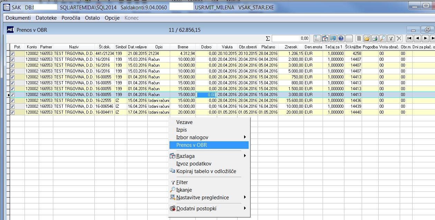Image resolution: width=435 pixels, height=220 pixels.
Task: Click the blue help question mark icon
Action: pos(341,38)
